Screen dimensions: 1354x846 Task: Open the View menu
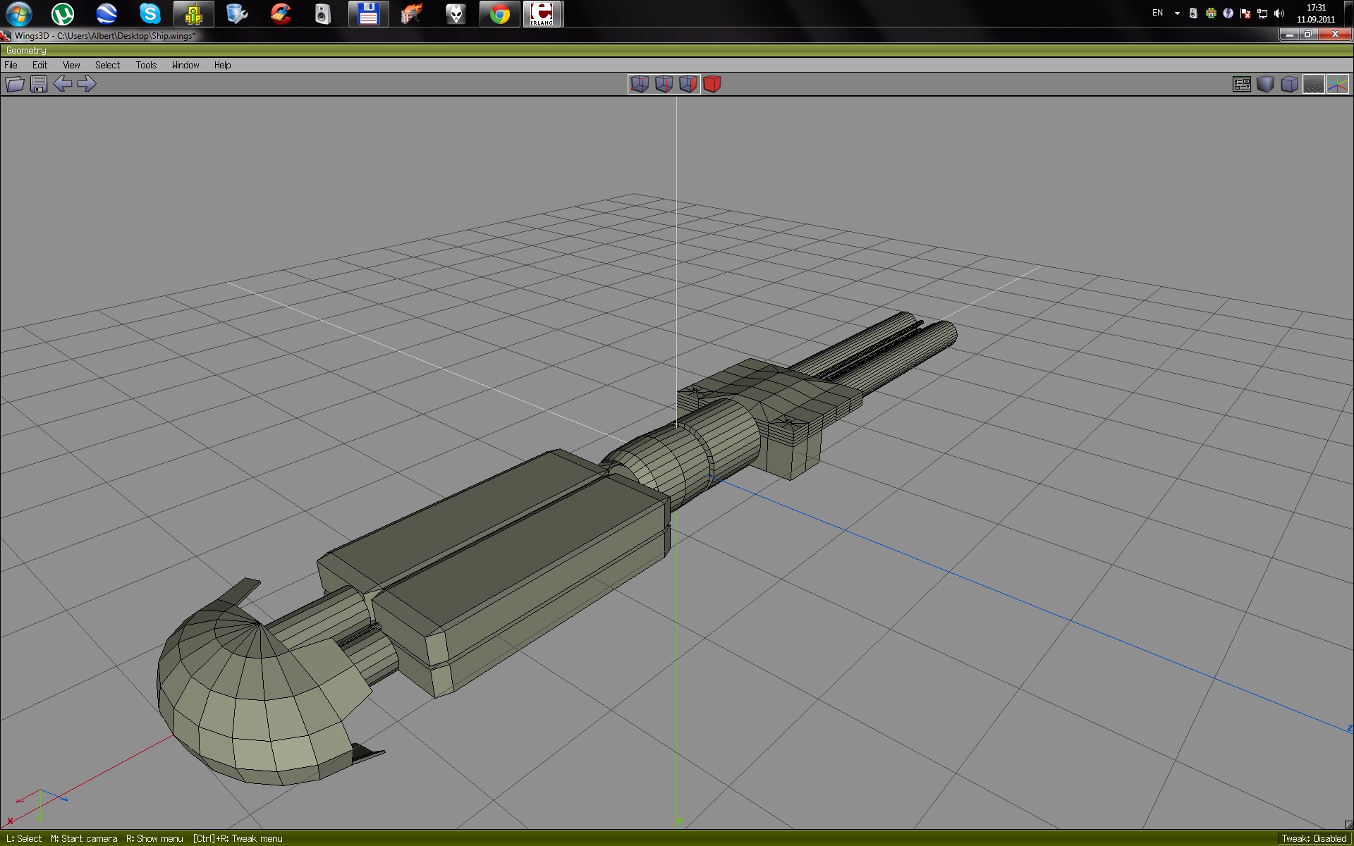coord(71,65)
